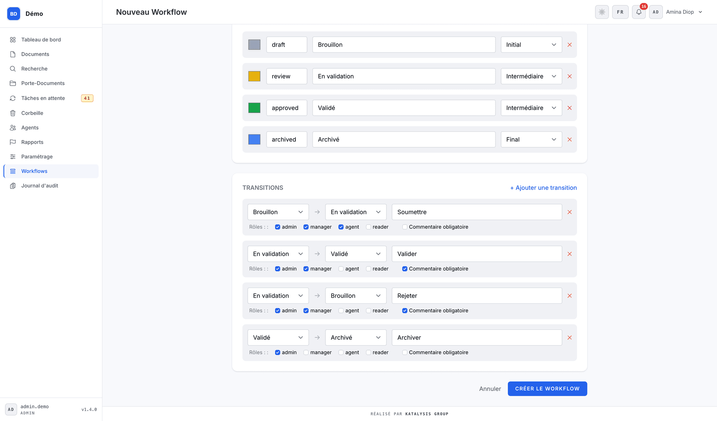Screen dimensions: 717x421
Task: Open target dropdown Validé of Valider transition
Action: click(356, 254)
